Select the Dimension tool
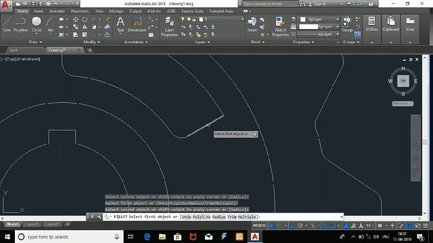 pos(137,24)
